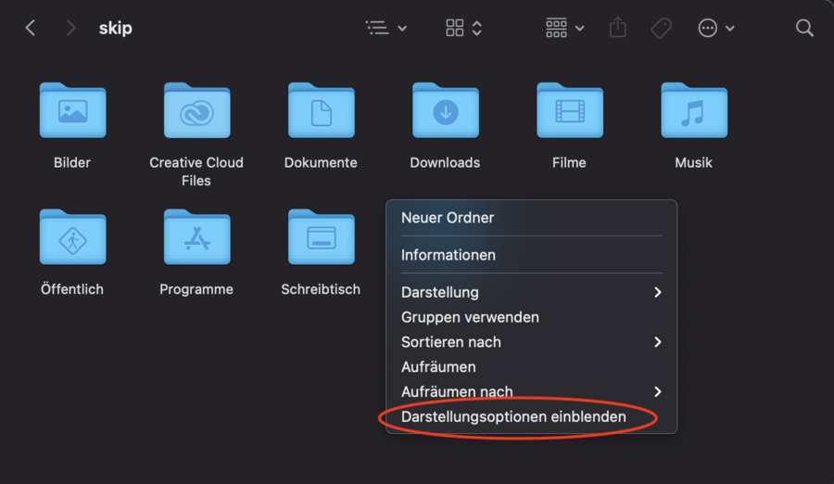This screenshot has width=834, height=484.
Task: Choose Informationen in the context menu
Action: click(x=531, y=254)
